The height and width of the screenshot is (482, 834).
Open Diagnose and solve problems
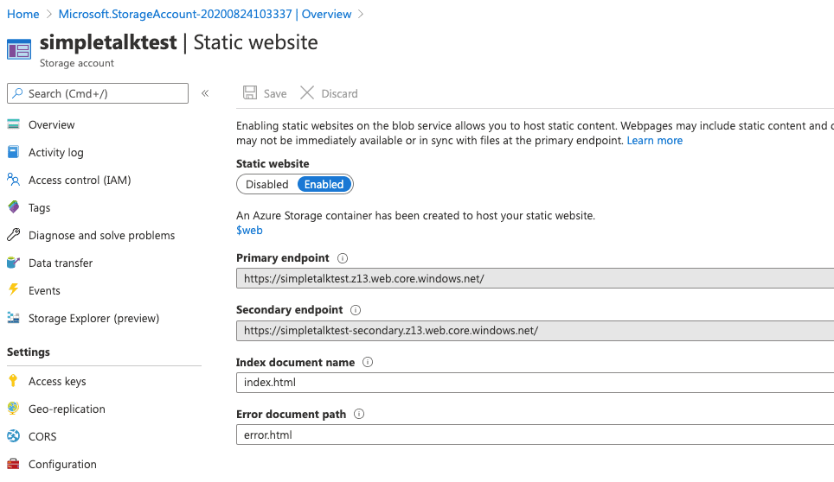tap(101, 235)
